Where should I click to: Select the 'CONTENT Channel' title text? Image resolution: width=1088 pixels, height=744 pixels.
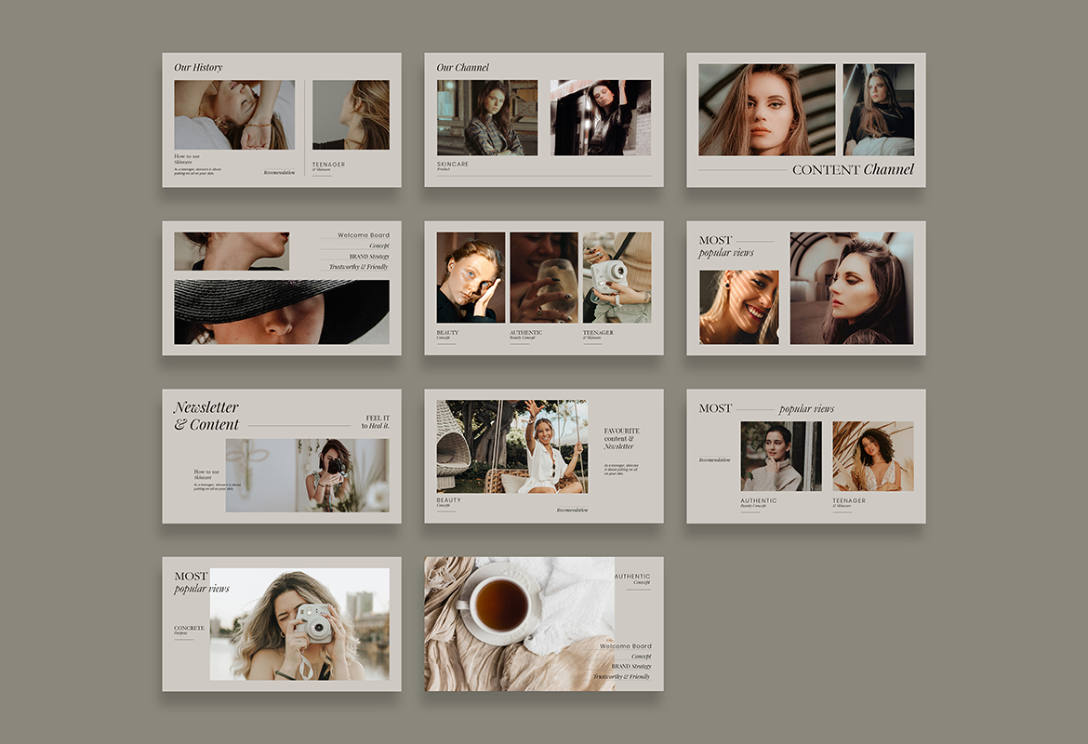852,169
